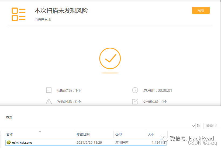The image size is (221, 148).
Task: Click the 处理风险 : 0个 text
Action: pos(155,101)
